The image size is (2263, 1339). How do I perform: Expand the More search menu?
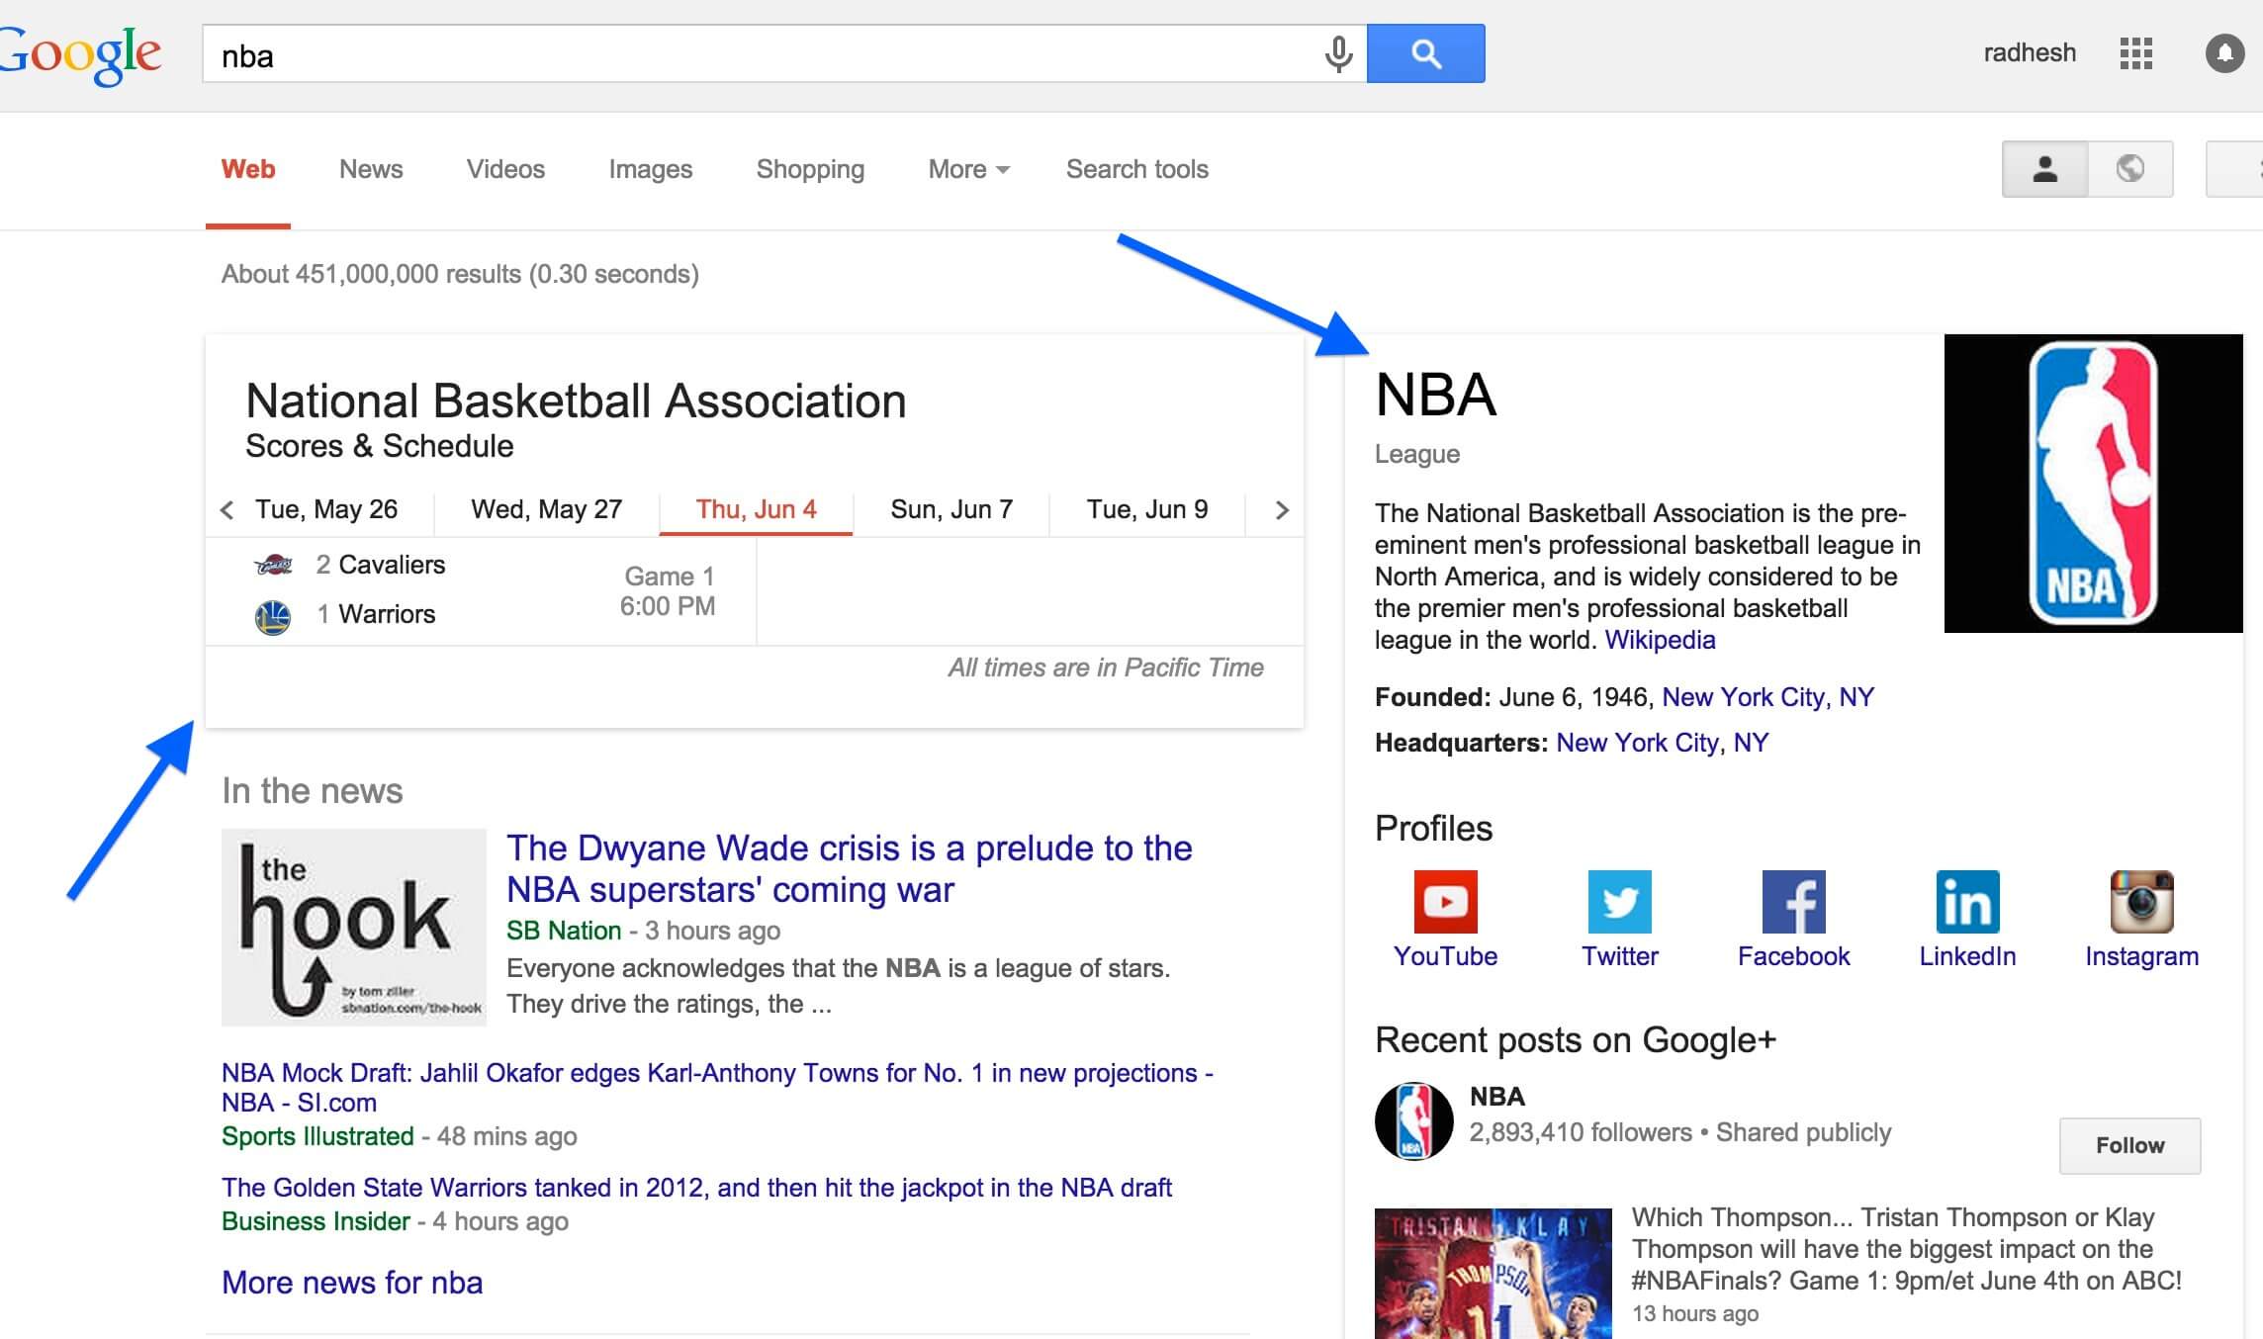[x=968, y=169]
